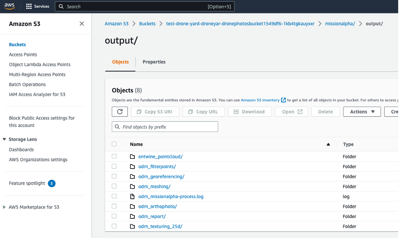
Task: Click the Feature spotlight badge showing 3
Action: point(51,183)
